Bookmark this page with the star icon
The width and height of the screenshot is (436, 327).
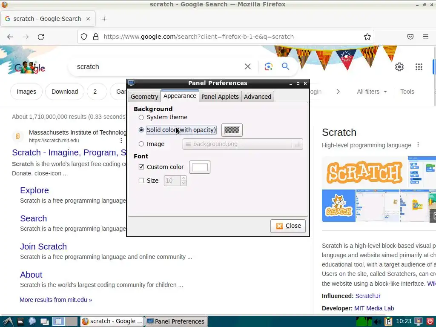coord(367,37)
